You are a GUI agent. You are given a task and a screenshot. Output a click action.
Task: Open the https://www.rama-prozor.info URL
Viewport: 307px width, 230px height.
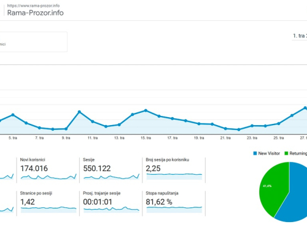[x=33, y=6]
